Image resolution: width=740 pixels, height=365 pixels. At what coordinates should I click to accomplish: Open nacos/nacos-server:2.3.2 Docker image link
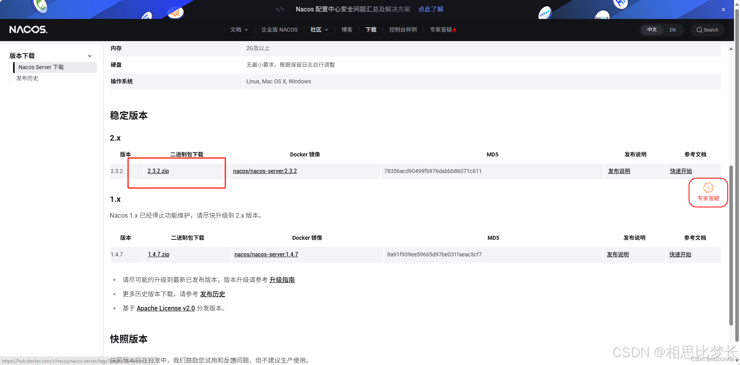click(x=265, y=171)
